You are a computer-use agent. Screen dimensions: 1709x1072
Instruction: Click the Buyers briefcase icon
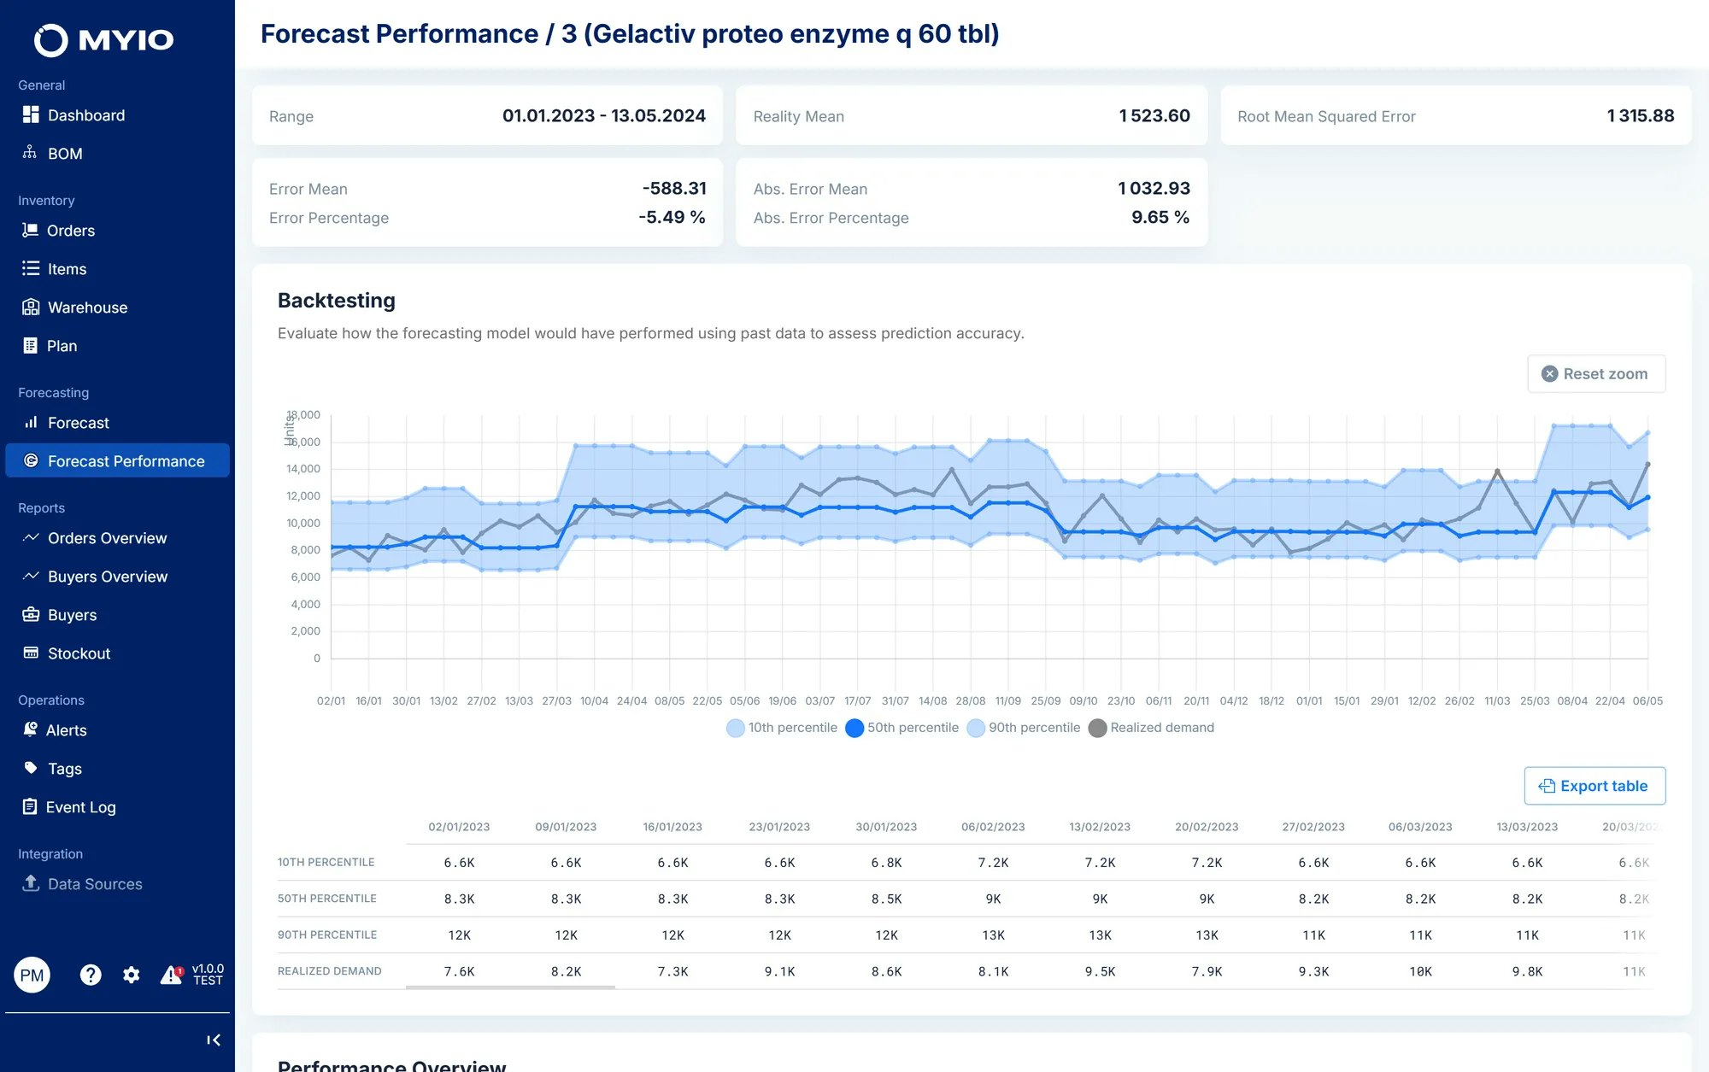(x=31, y=614)
